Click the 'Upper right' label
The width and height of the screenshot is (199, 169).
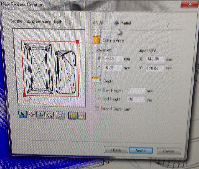pyautogui.click(x=147, y=51)
